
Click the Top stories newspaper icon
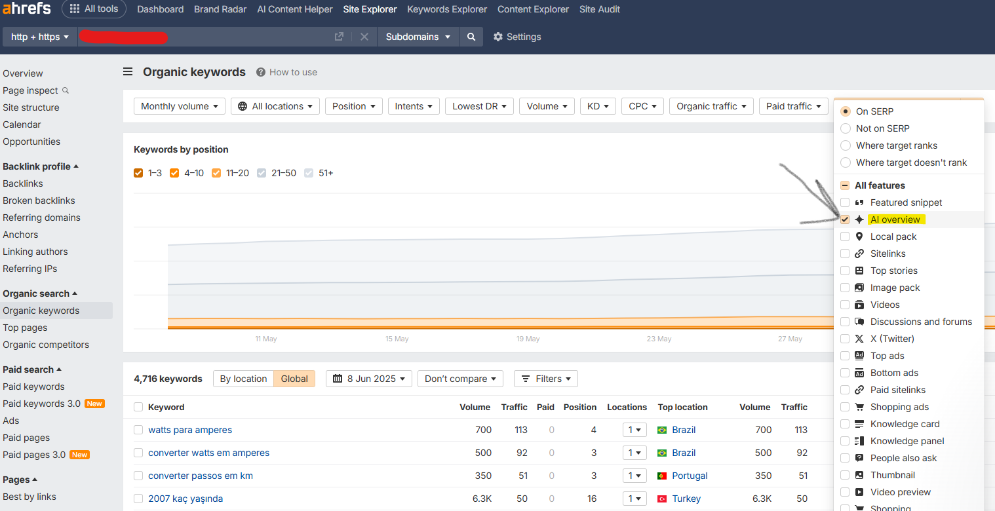(859, 271)
